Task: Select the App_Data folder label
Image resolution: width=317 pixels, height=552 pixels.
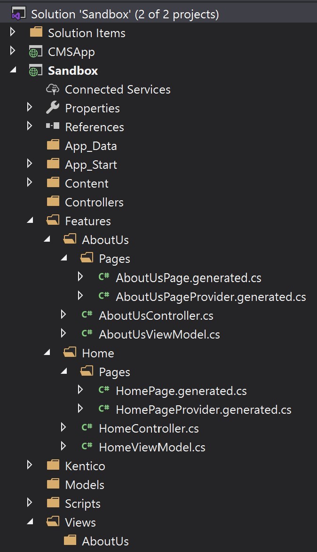Action: [91, 146]
